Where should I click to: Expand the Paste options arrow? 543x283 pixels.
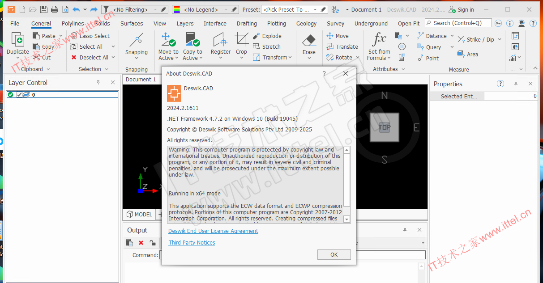coord(61,36)
